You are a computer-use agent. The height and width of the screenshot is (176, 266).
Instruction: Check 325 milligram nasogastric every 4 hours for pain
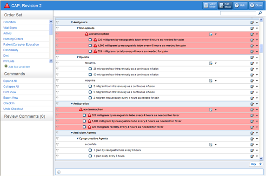[90, 40]
